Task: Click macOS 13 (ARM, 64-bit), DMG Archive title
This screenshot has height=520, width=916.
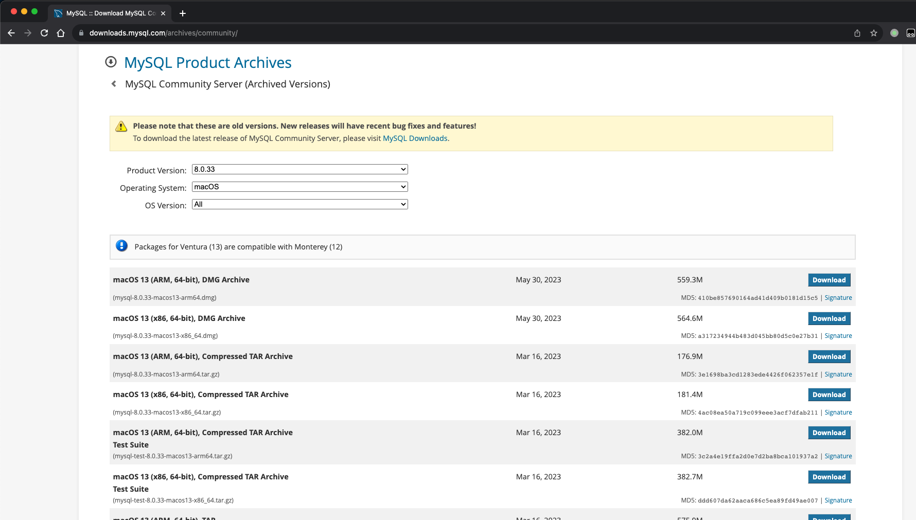Action: pos(181,280)
